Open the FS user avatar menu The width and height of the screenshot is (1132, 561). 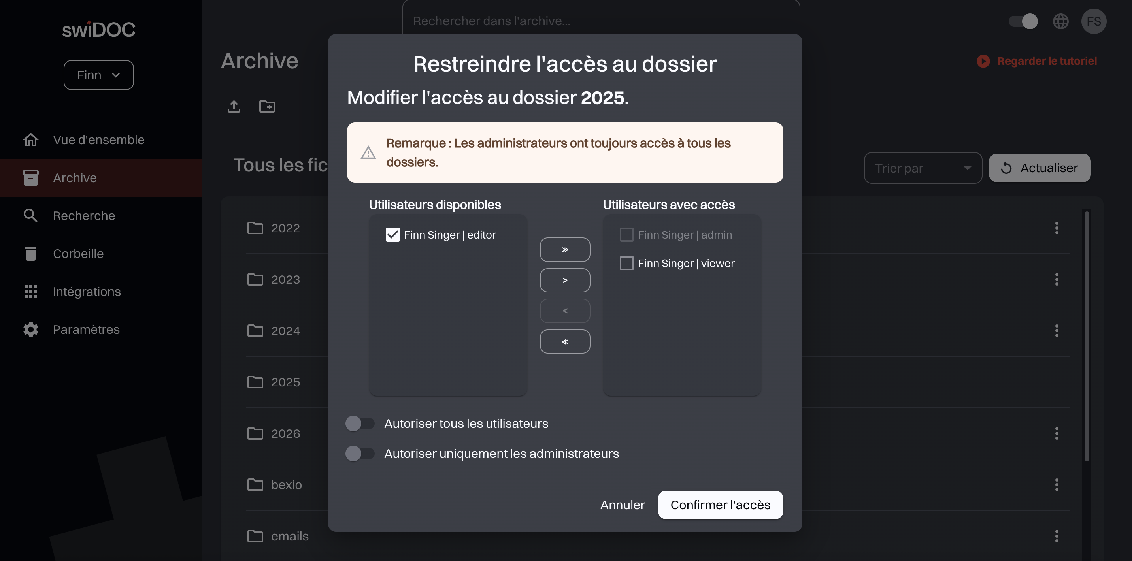1093,21
